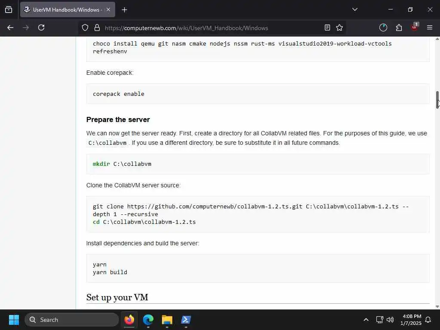
Task: Click the 'refreshenv' code line
Action: coord(110,52)
